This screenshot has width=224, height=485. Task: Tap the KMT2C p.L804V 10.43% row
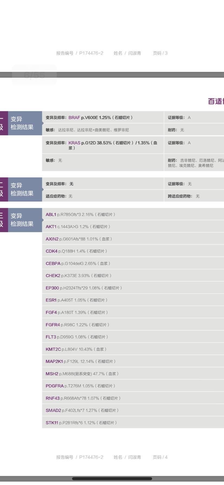pos(76,349)
